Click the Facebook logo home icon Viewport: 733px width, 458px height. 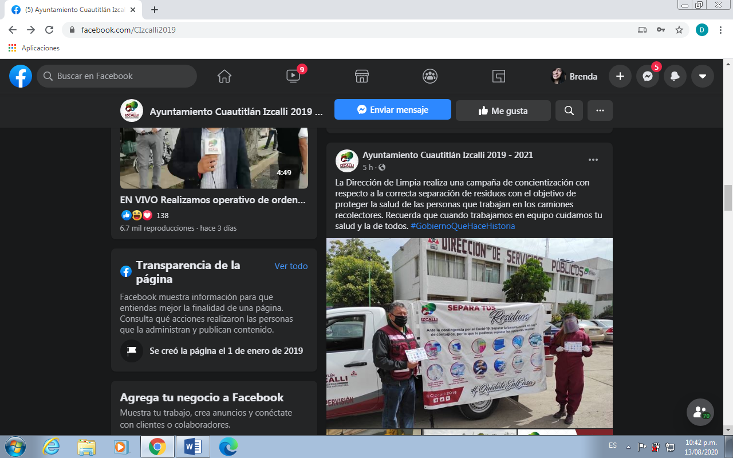tap(21, 76)
